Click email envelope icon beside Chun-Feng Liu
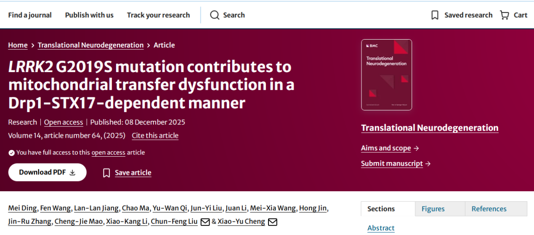The height and width of the screenshot is (235, 534). 205,222
